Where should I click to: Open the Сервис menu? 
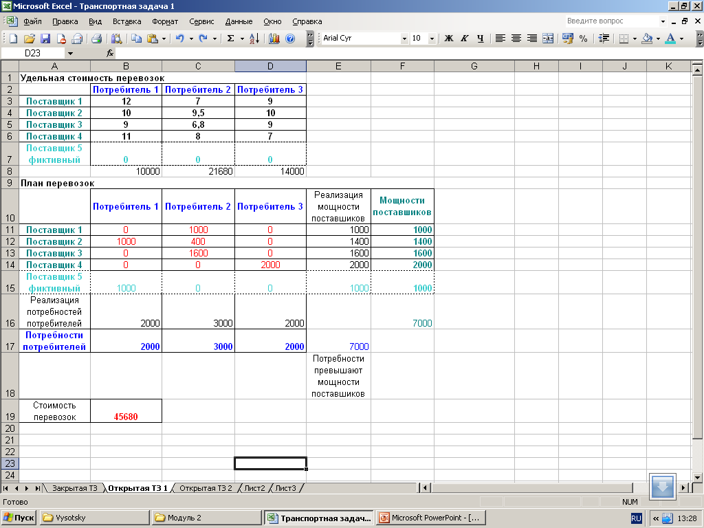pyautogui.click(x=201, y=21)
